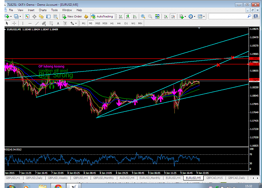The height and width of the screenshot is (188, 262).
Task: Open Windows Start button
Action: click(x=11, y=186)
